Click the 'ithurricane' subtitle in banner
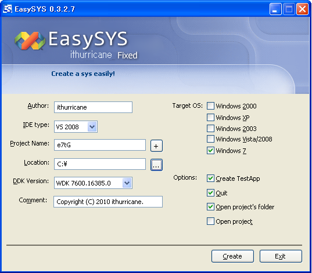 (91, 54)
